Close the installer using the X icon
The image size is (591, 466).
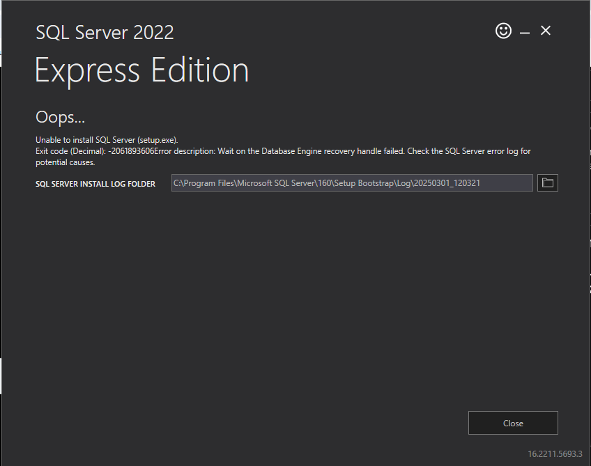[546, 31]
